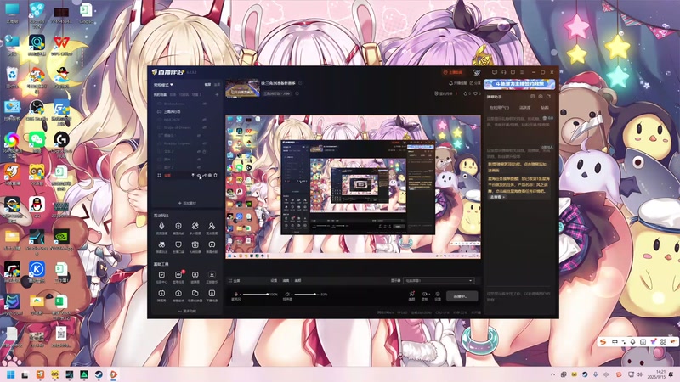
Task: Click the stream cover thumbnail at top
Action: point(242,88)
